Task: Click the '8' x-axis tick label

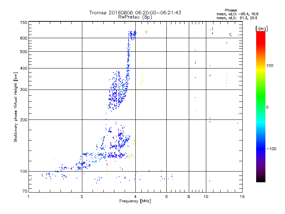Action: point(189,197)
